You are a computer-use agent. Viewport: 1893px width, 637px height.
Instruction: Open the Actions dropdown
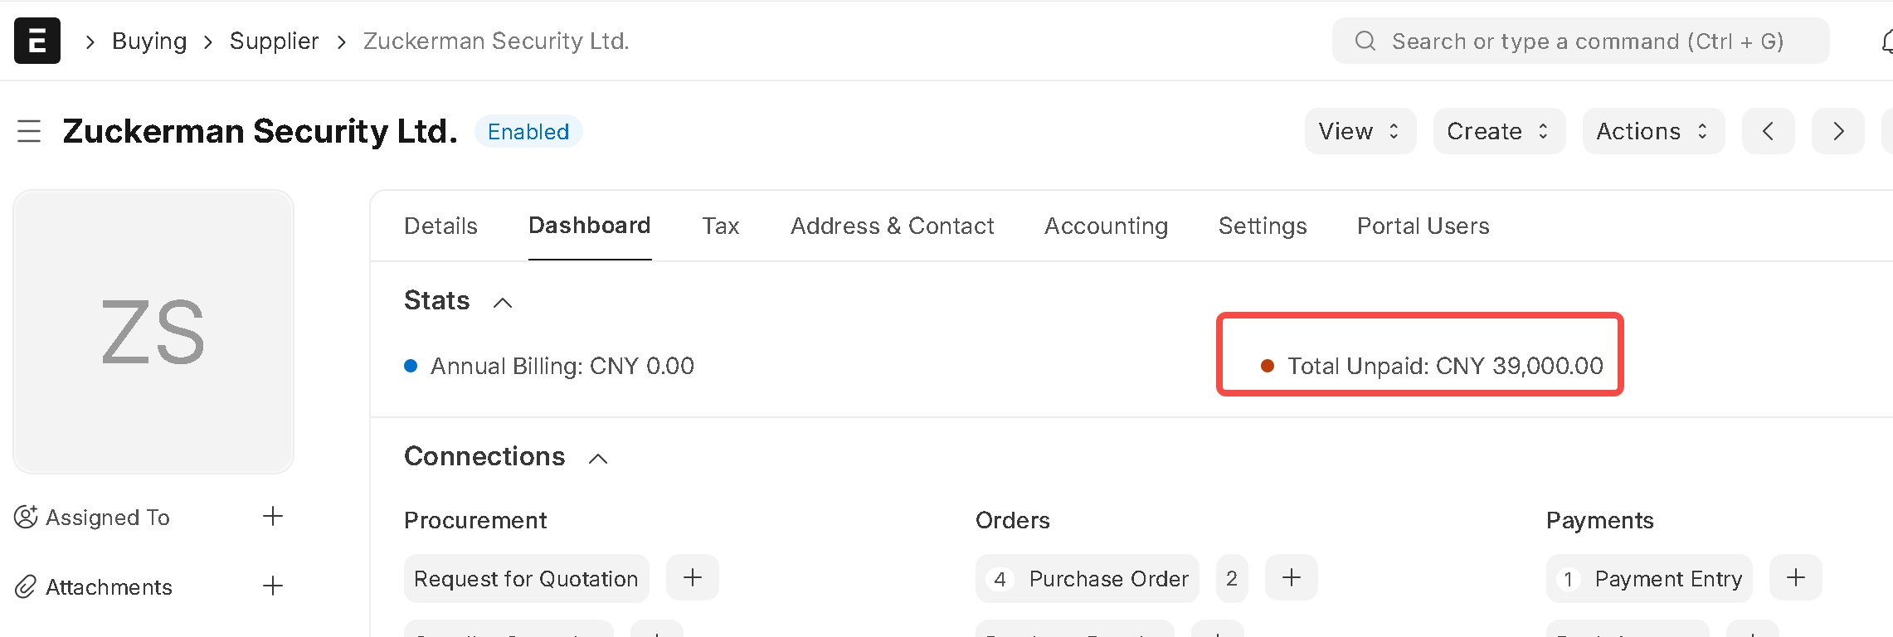pos(1653,131)
